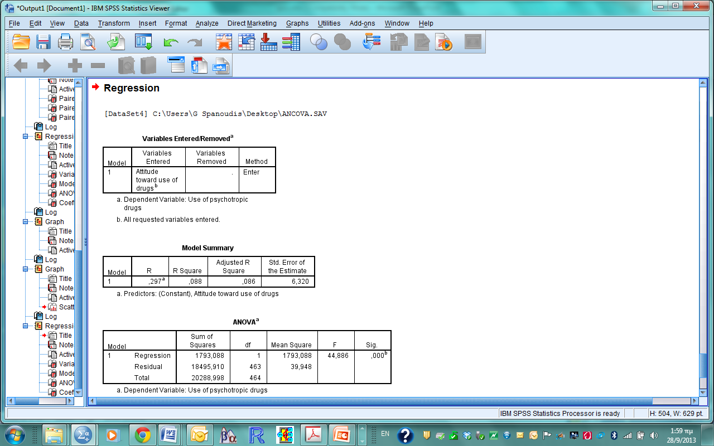Click the Expand plus outline icon

[x=75, y=66]
